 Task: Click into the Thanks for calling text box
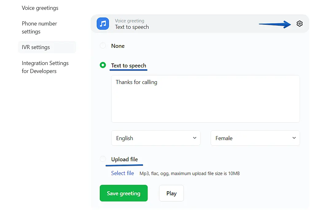(x=205, y=99)
